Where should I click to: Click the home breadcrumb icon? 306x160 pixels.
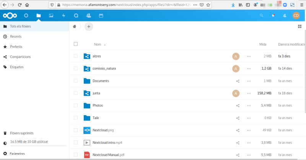(x=75, y=26)
